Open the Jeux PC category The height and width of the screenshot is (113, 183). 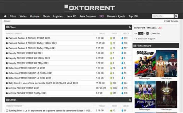[71, 16]
